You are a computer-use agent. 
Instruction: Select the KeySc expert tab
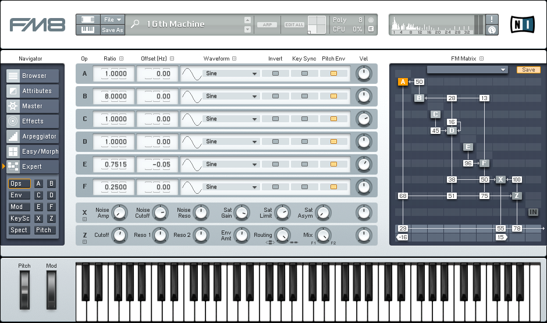click(x=19, y=219)
